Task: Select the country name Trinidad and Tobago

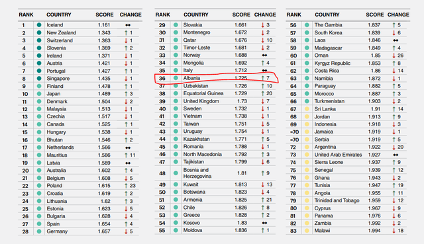Action: click(x=337, y=200)
